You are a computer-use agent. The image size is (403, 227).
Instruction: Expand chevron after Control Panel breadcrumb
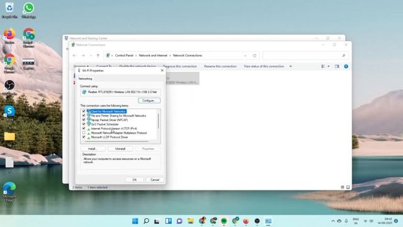pyautogui.click(x=136, y=55)
